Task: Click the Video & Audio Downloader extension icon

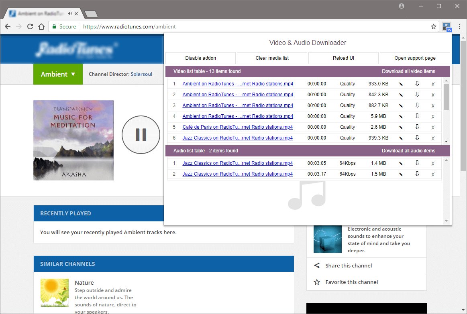Action: 447,27
